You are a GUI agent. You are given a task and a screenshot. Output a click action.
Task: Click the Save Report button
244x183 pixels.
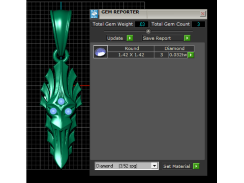pyautogui.click(x=163, y=38)
